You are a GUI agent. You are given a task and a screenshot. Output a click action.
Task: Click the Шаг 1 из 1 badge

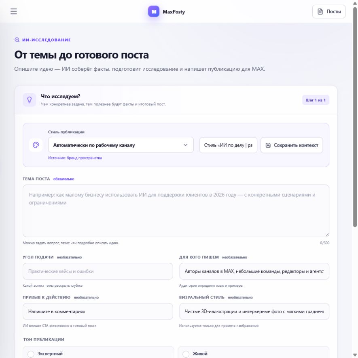coord(316,100)
